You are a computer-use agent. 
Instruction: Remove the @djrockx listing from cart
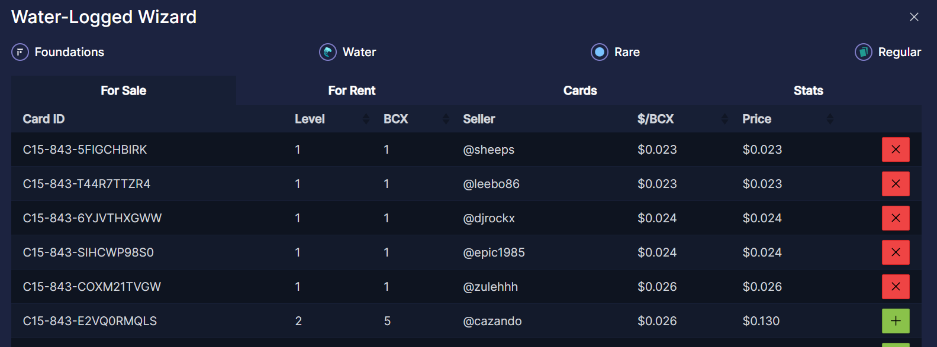tap(896, 218)
